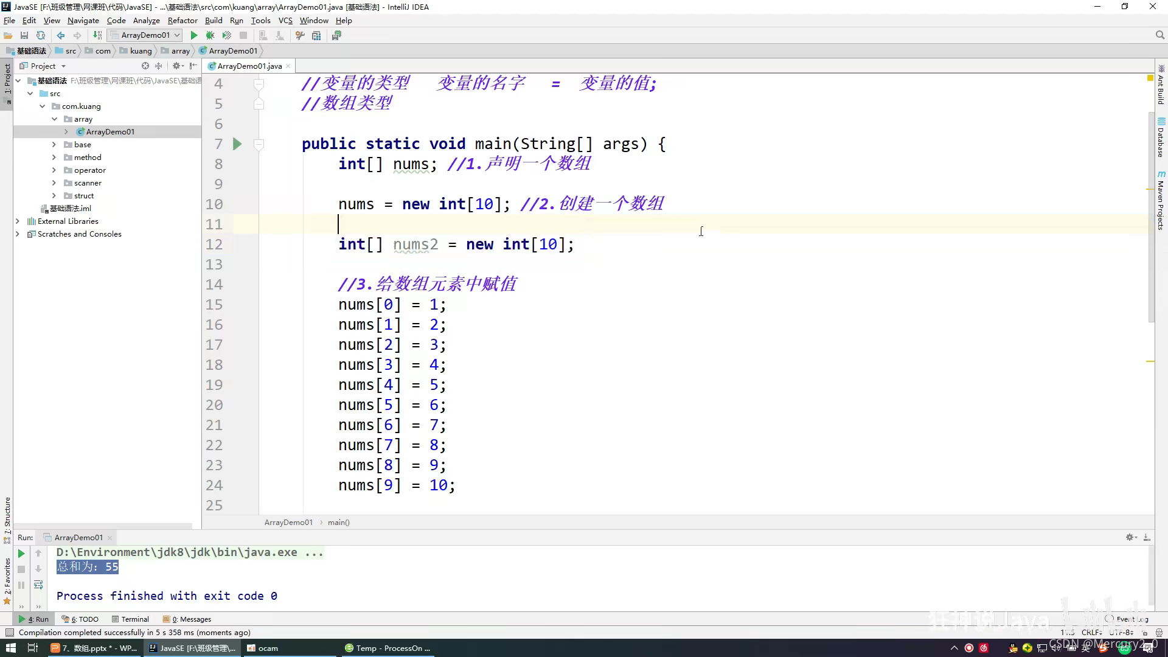The height and width of the screenshot is (657, 1168).
Task: Navigate back with the blue arrow
Action: point(61,35)
